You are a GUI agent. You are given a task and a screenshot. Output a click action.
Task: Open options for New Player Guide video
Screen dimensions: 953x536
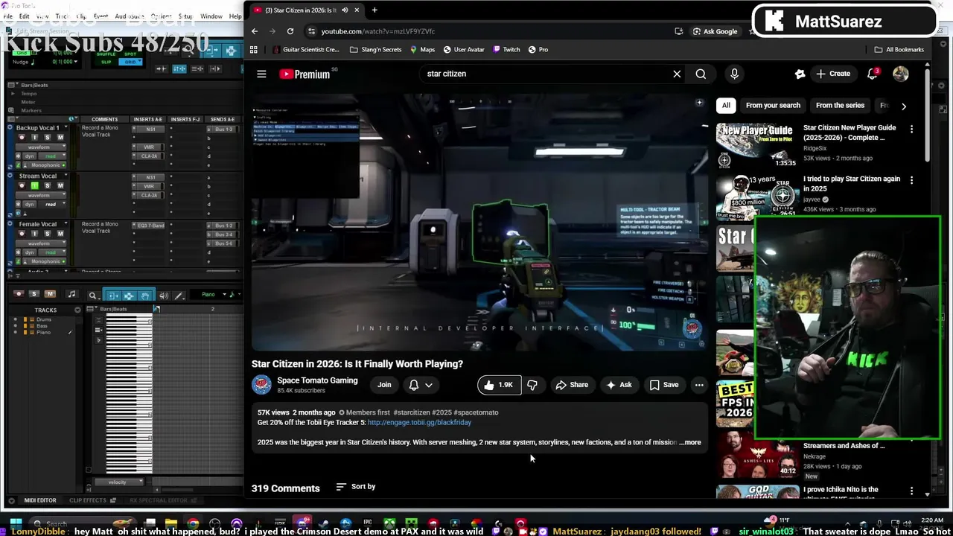click(911, 130)
